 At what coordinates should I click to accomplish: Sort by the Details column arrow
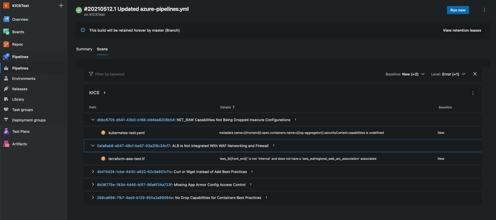pos(233,107)
